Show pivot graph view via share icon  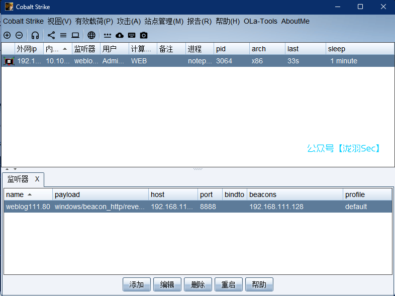pyautogui.click(x=51, y=35)
